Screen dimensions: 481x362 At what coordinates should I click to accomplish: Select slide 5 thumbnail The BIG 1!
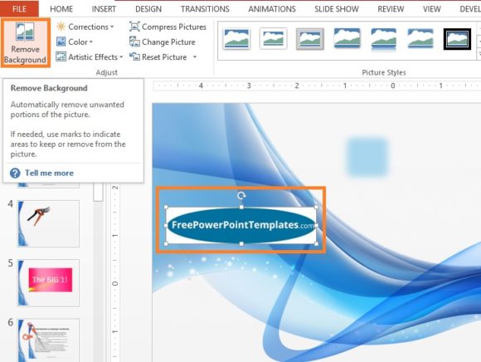[x=48, y=282]
